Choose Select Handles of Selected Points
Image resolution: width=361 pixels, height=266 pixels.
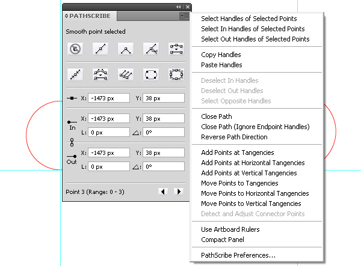(257, 19)
